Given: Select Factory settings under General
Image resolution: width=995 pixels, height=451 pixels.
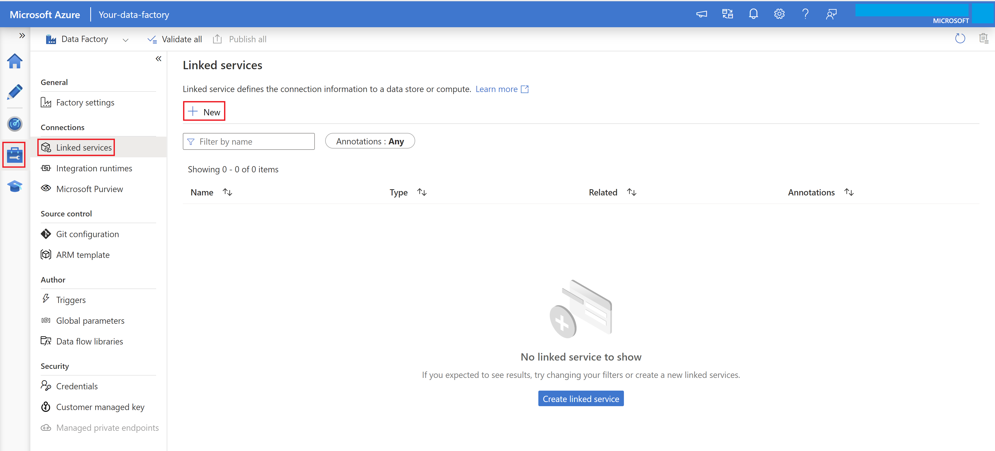Looking at the screenshot, I should click(x=86, y=102).
